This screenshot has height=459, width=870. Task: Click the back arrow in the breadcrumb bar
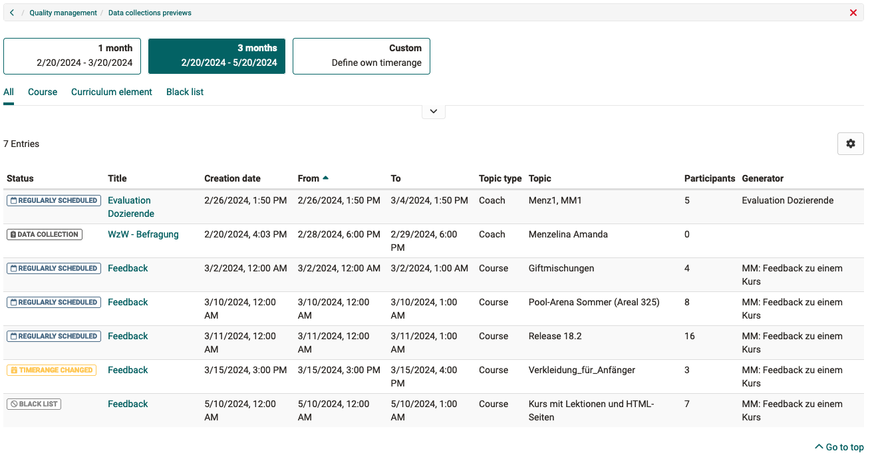point(11,12)
